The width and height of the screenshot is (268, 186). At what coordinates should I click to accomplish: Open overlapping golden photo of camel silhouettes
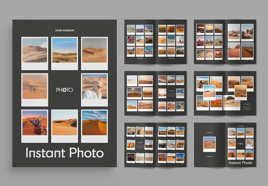pyautogui.click(x=241, y=92)
